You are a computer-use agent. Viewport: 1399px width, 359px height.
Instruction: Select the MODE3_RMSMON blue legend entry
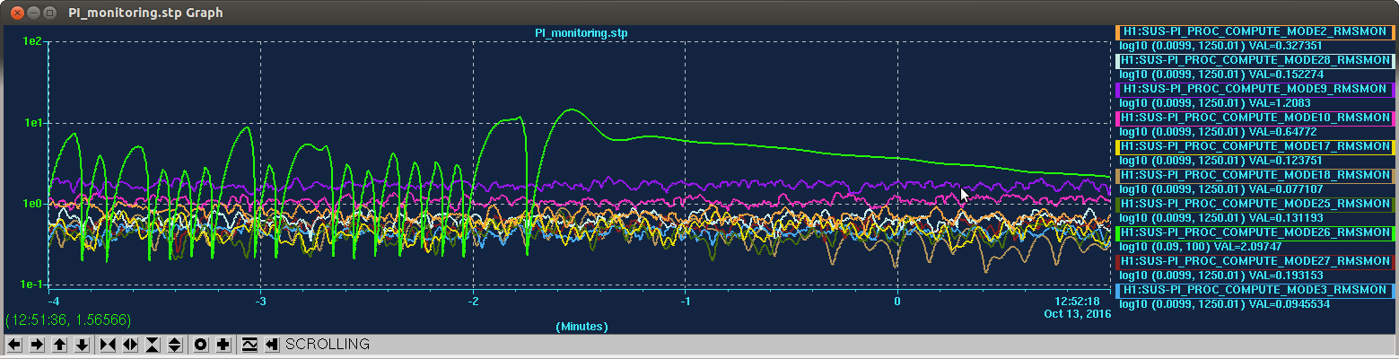[x=1255, y=290]
